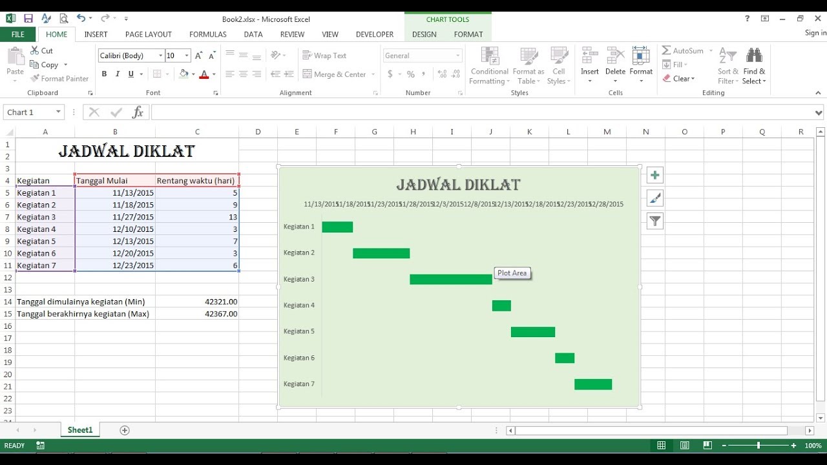The height and width of the screenshot is (465, 827).
Task: Click the macro recording icon in status bar
Action: pos(41,446)
